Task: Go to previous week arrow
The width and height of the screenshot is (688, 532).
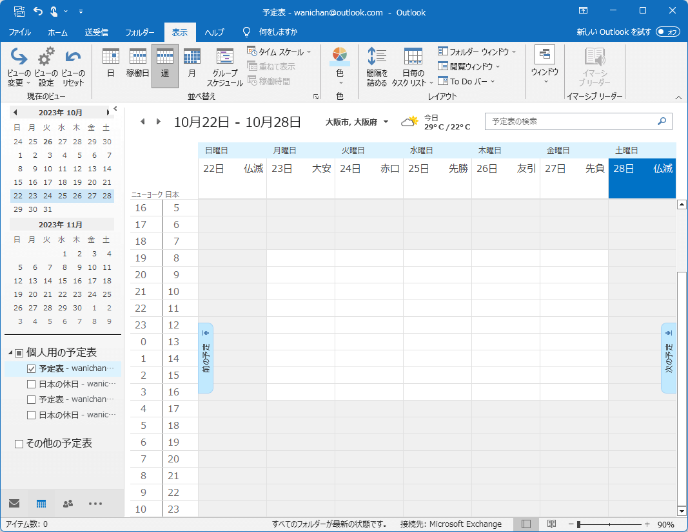Action: coord(143,121)
